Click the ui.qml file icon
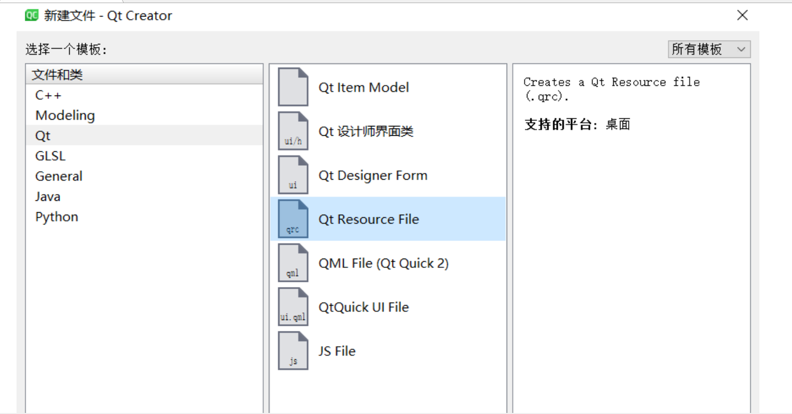The width and height of the screenshot is (792, 414). click(x=293, y=307)
